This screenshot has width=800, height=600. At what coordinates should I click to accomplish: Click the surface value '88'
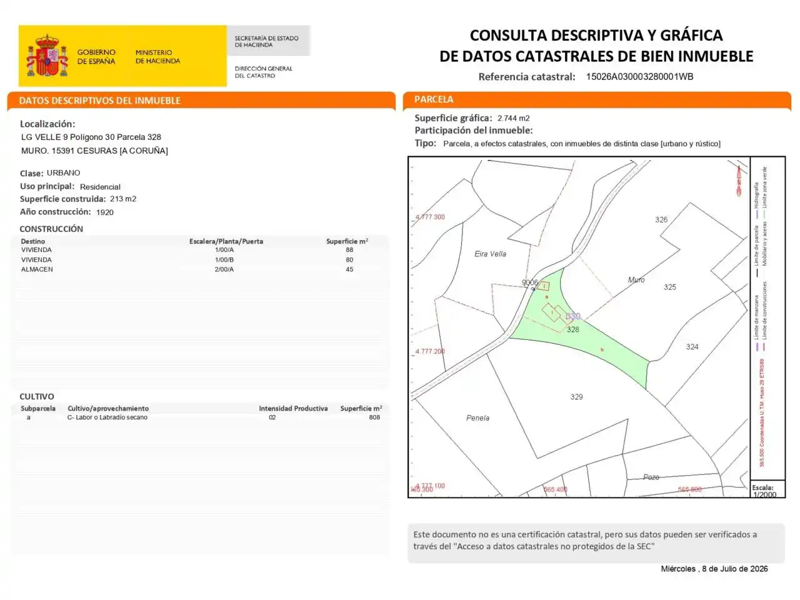pyautogui.click(x=349, y=250)
